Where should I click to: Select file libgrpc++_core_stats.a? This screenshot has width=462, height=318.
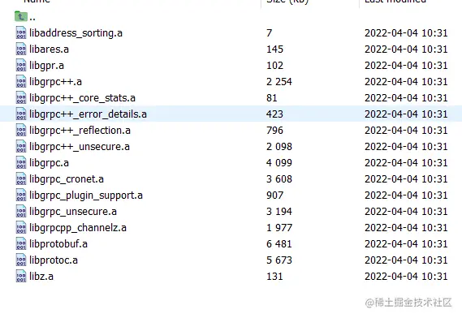tap(82, 98)
